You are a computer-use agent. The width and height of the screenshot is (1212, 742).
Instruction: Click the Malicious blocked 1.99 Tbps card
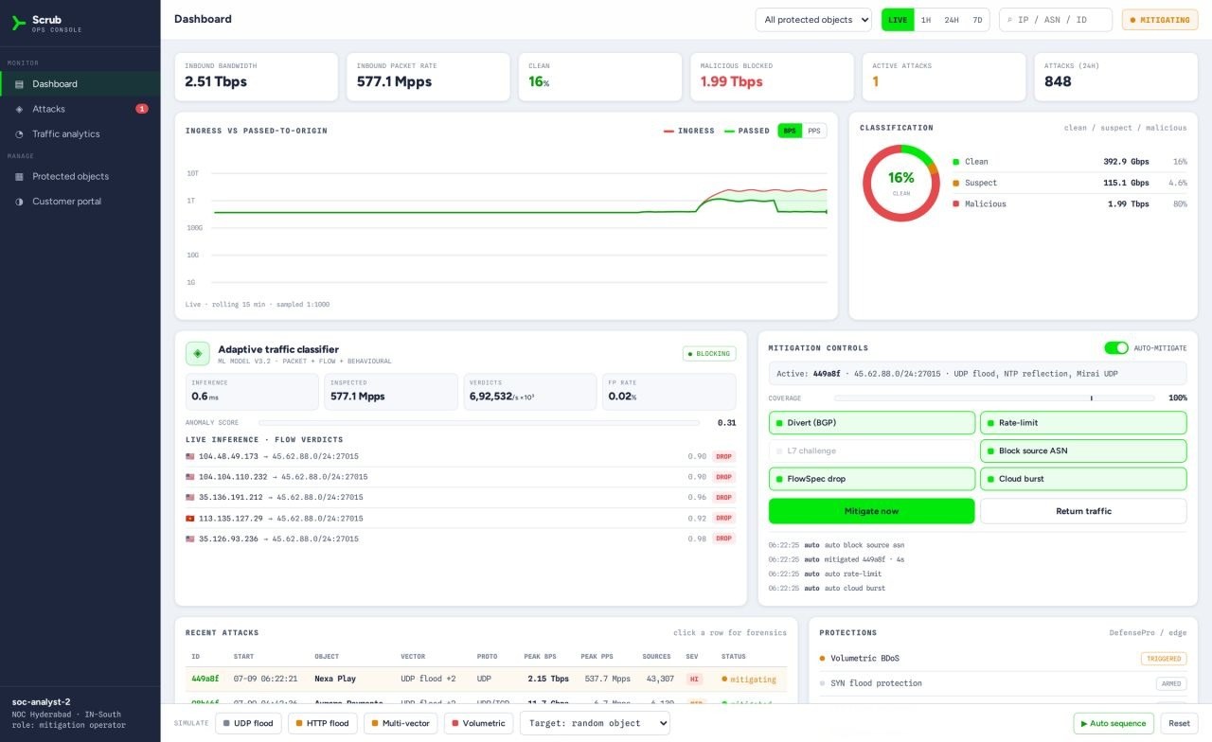point(772,77)
